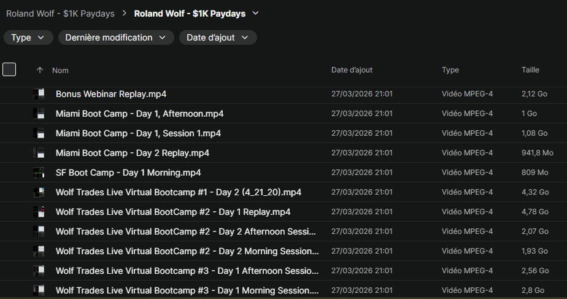
Task: Go to parent Roland Wolf - $1K Paydays breadcrumb
Action: click(x=60, y=14)
